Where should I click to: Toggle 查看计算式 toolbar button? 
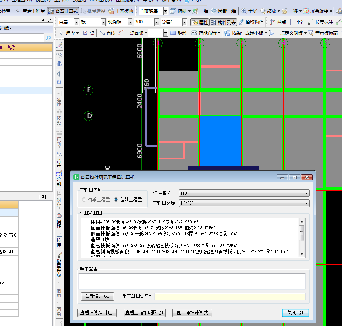tap(63, 11)
